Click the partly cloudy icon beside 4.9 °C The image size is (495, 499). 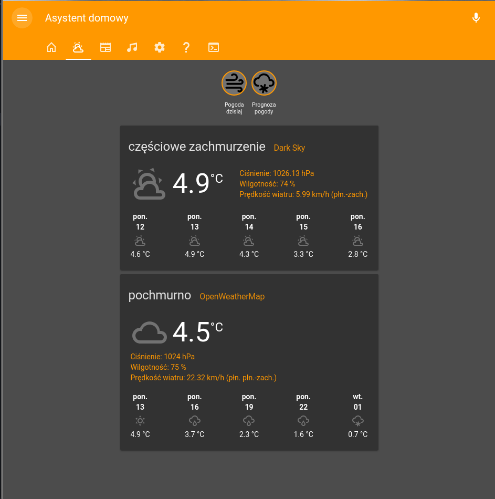[x=149, y=184]
